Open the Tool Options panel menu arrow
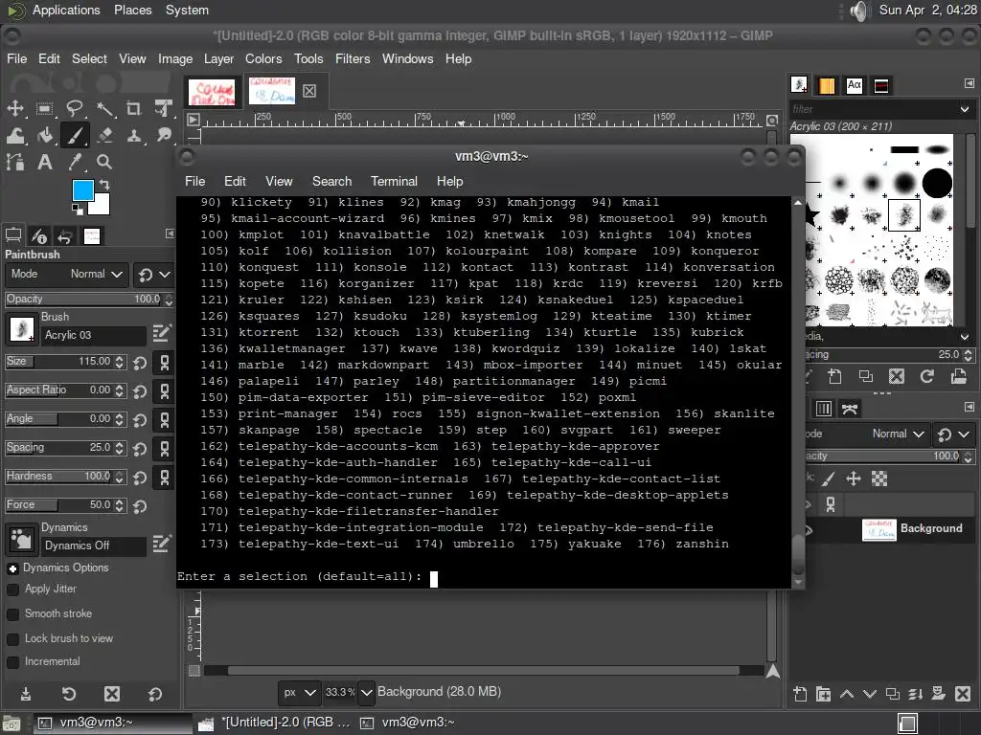Viewport: 981px width, 735px height. point(170,234)
